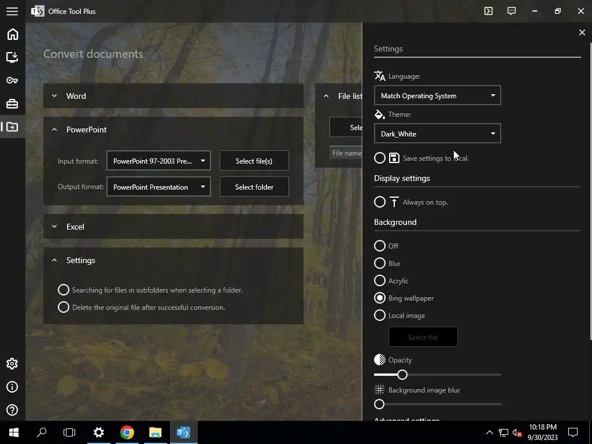Click the Language translate icon
Screen dimensions: 592x444
pos(379,76)
